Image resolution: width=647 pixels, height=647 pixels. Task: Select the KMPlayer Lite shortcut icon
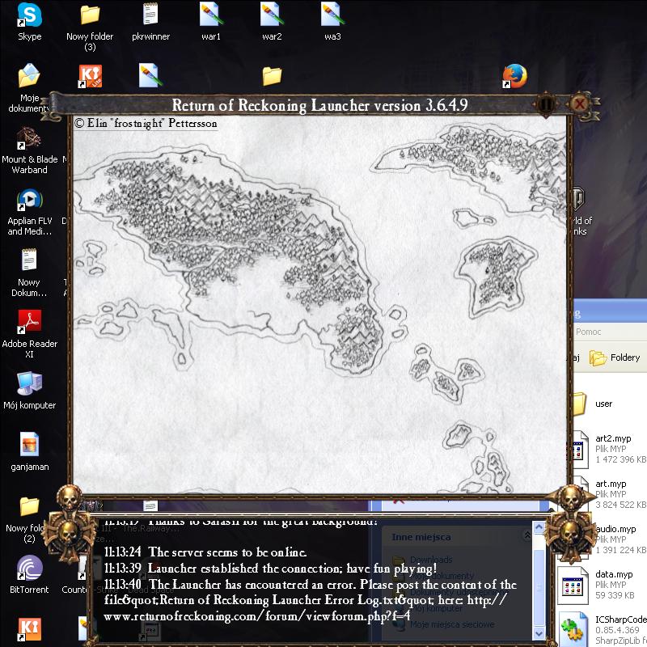click(x=91, y=76)
